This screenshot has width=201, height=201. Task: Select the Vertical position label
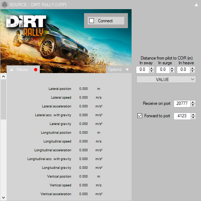pos(59,177)
